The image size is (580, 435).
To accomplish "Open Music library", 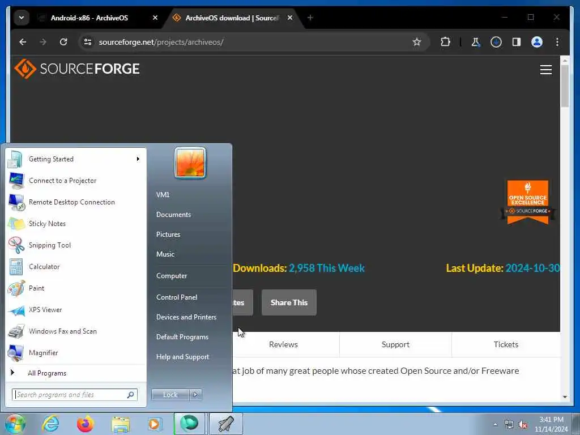I will pos(165,254).
